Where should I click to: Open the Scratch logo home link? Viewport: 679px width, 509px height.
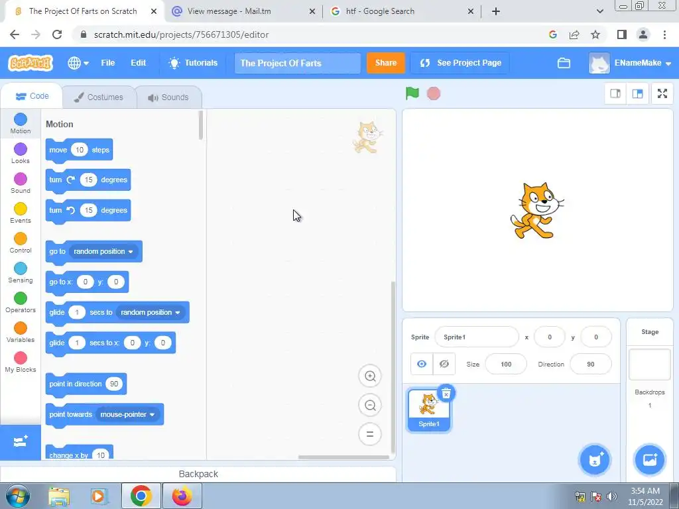(x=31, y=63)
